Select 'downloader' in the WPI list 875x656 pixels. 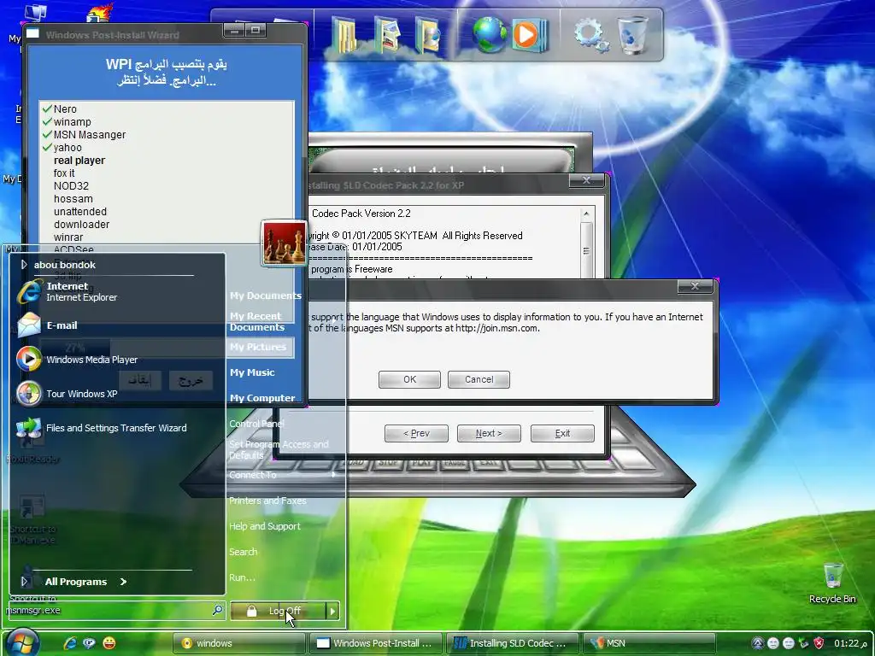pyautogui.click(x=81, y=225)
